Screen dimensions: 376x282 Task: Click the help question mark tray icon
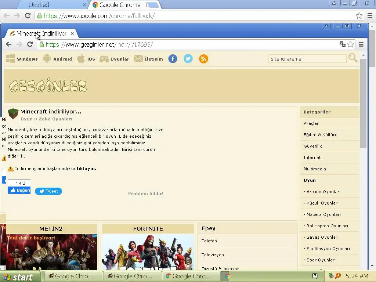click(x=315, y=276)
